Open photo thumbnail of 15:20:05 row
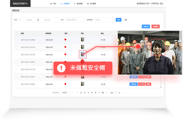 pos(82,84)
